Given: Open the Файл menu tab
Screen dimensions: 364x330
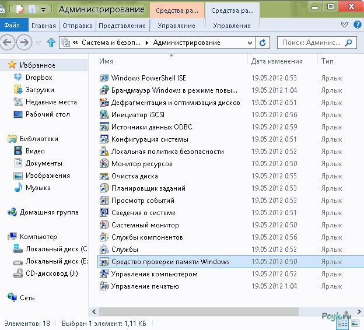Looking at the screenshot, I should pyautogui.click(x=13, y=26).
